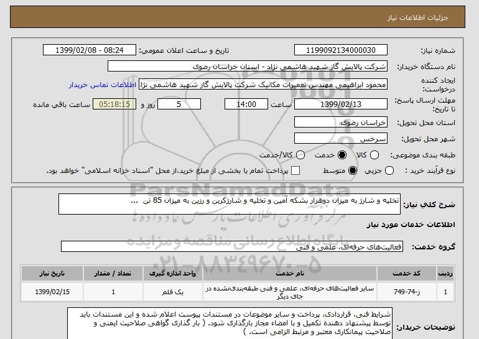The image size is (479, 339).
Task: Choose the جزیی purchase type radio
Action: 389,170
